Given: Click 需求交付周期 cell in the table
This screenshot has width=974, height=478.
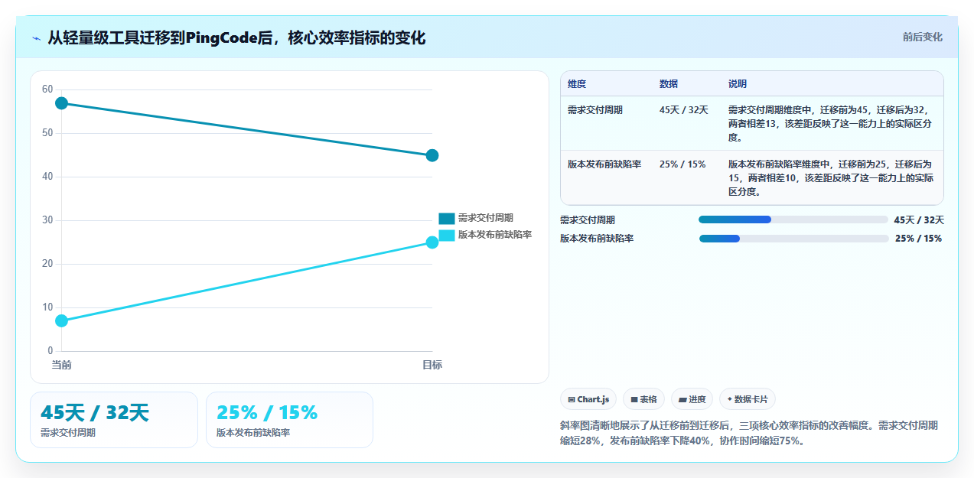Looking at the screenshot, I should click(x=595, y=110).
